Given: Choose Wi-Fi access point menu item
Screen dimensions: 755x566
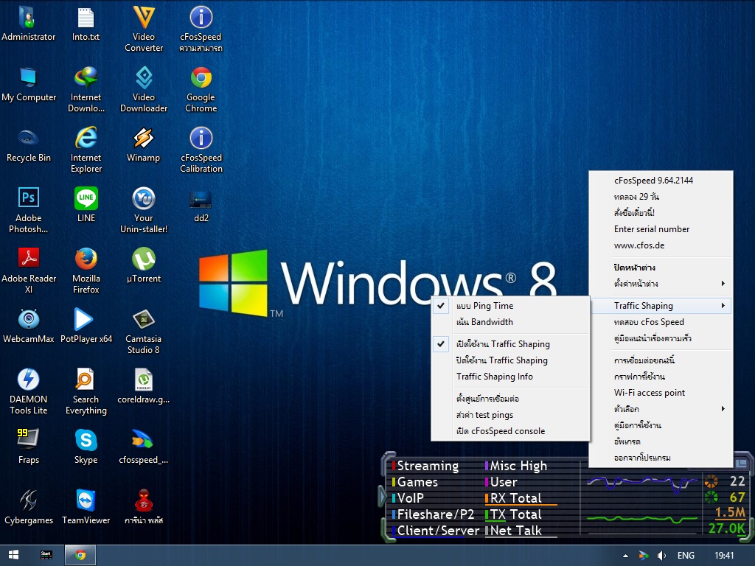Looking at the screenshot, I should [x=650, y=393].
